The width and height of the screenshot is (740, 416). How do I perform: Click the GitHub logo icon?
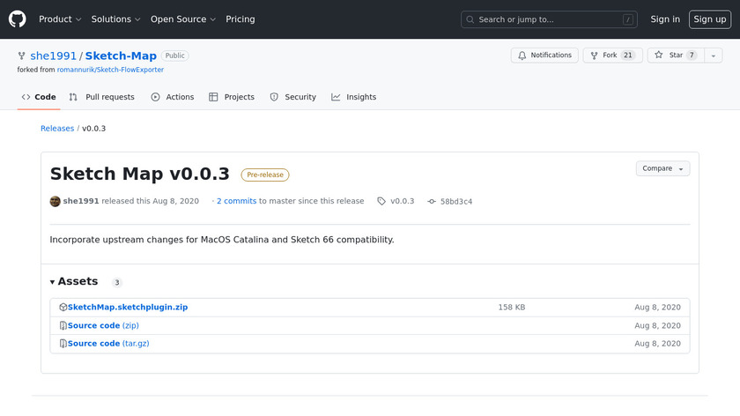(x=18, y=19)
